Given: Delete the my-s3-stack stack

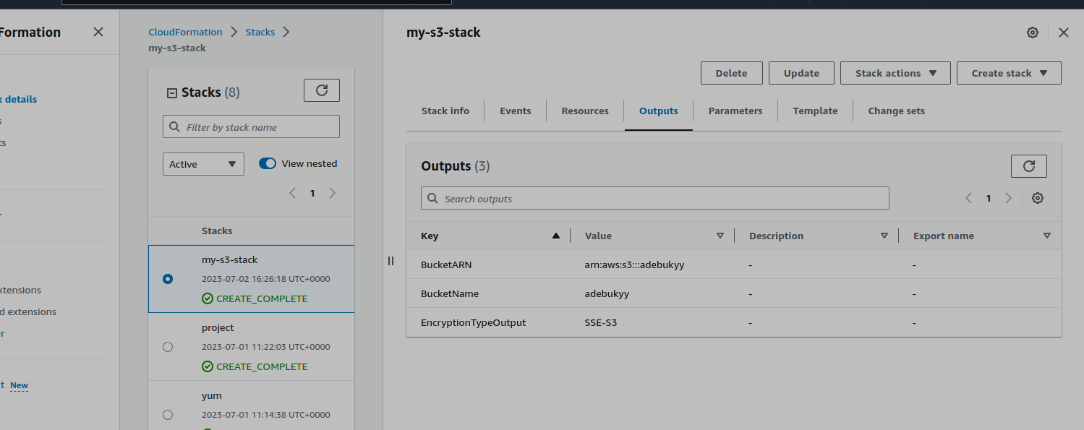Looking at the screenshot, I should click(x=731, y=72).
